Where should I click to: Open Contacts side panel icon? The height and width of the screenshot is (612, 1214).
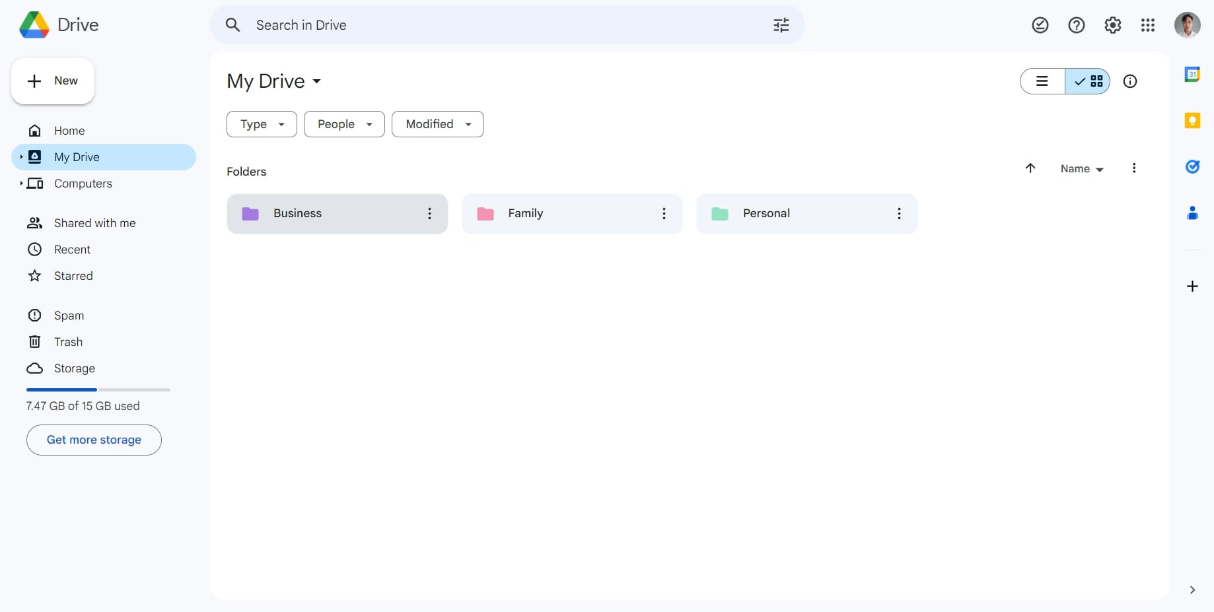tap(1192, 213)
